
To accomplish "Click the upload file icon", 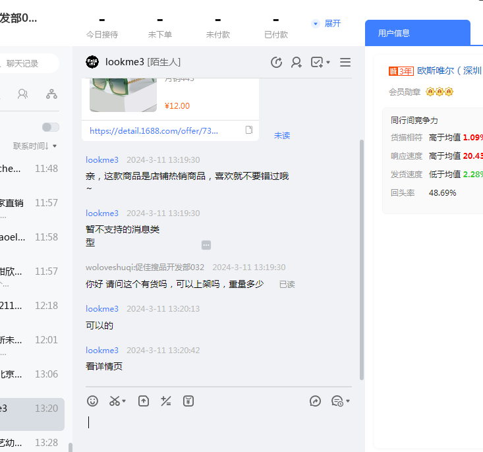I will (144, 401).
